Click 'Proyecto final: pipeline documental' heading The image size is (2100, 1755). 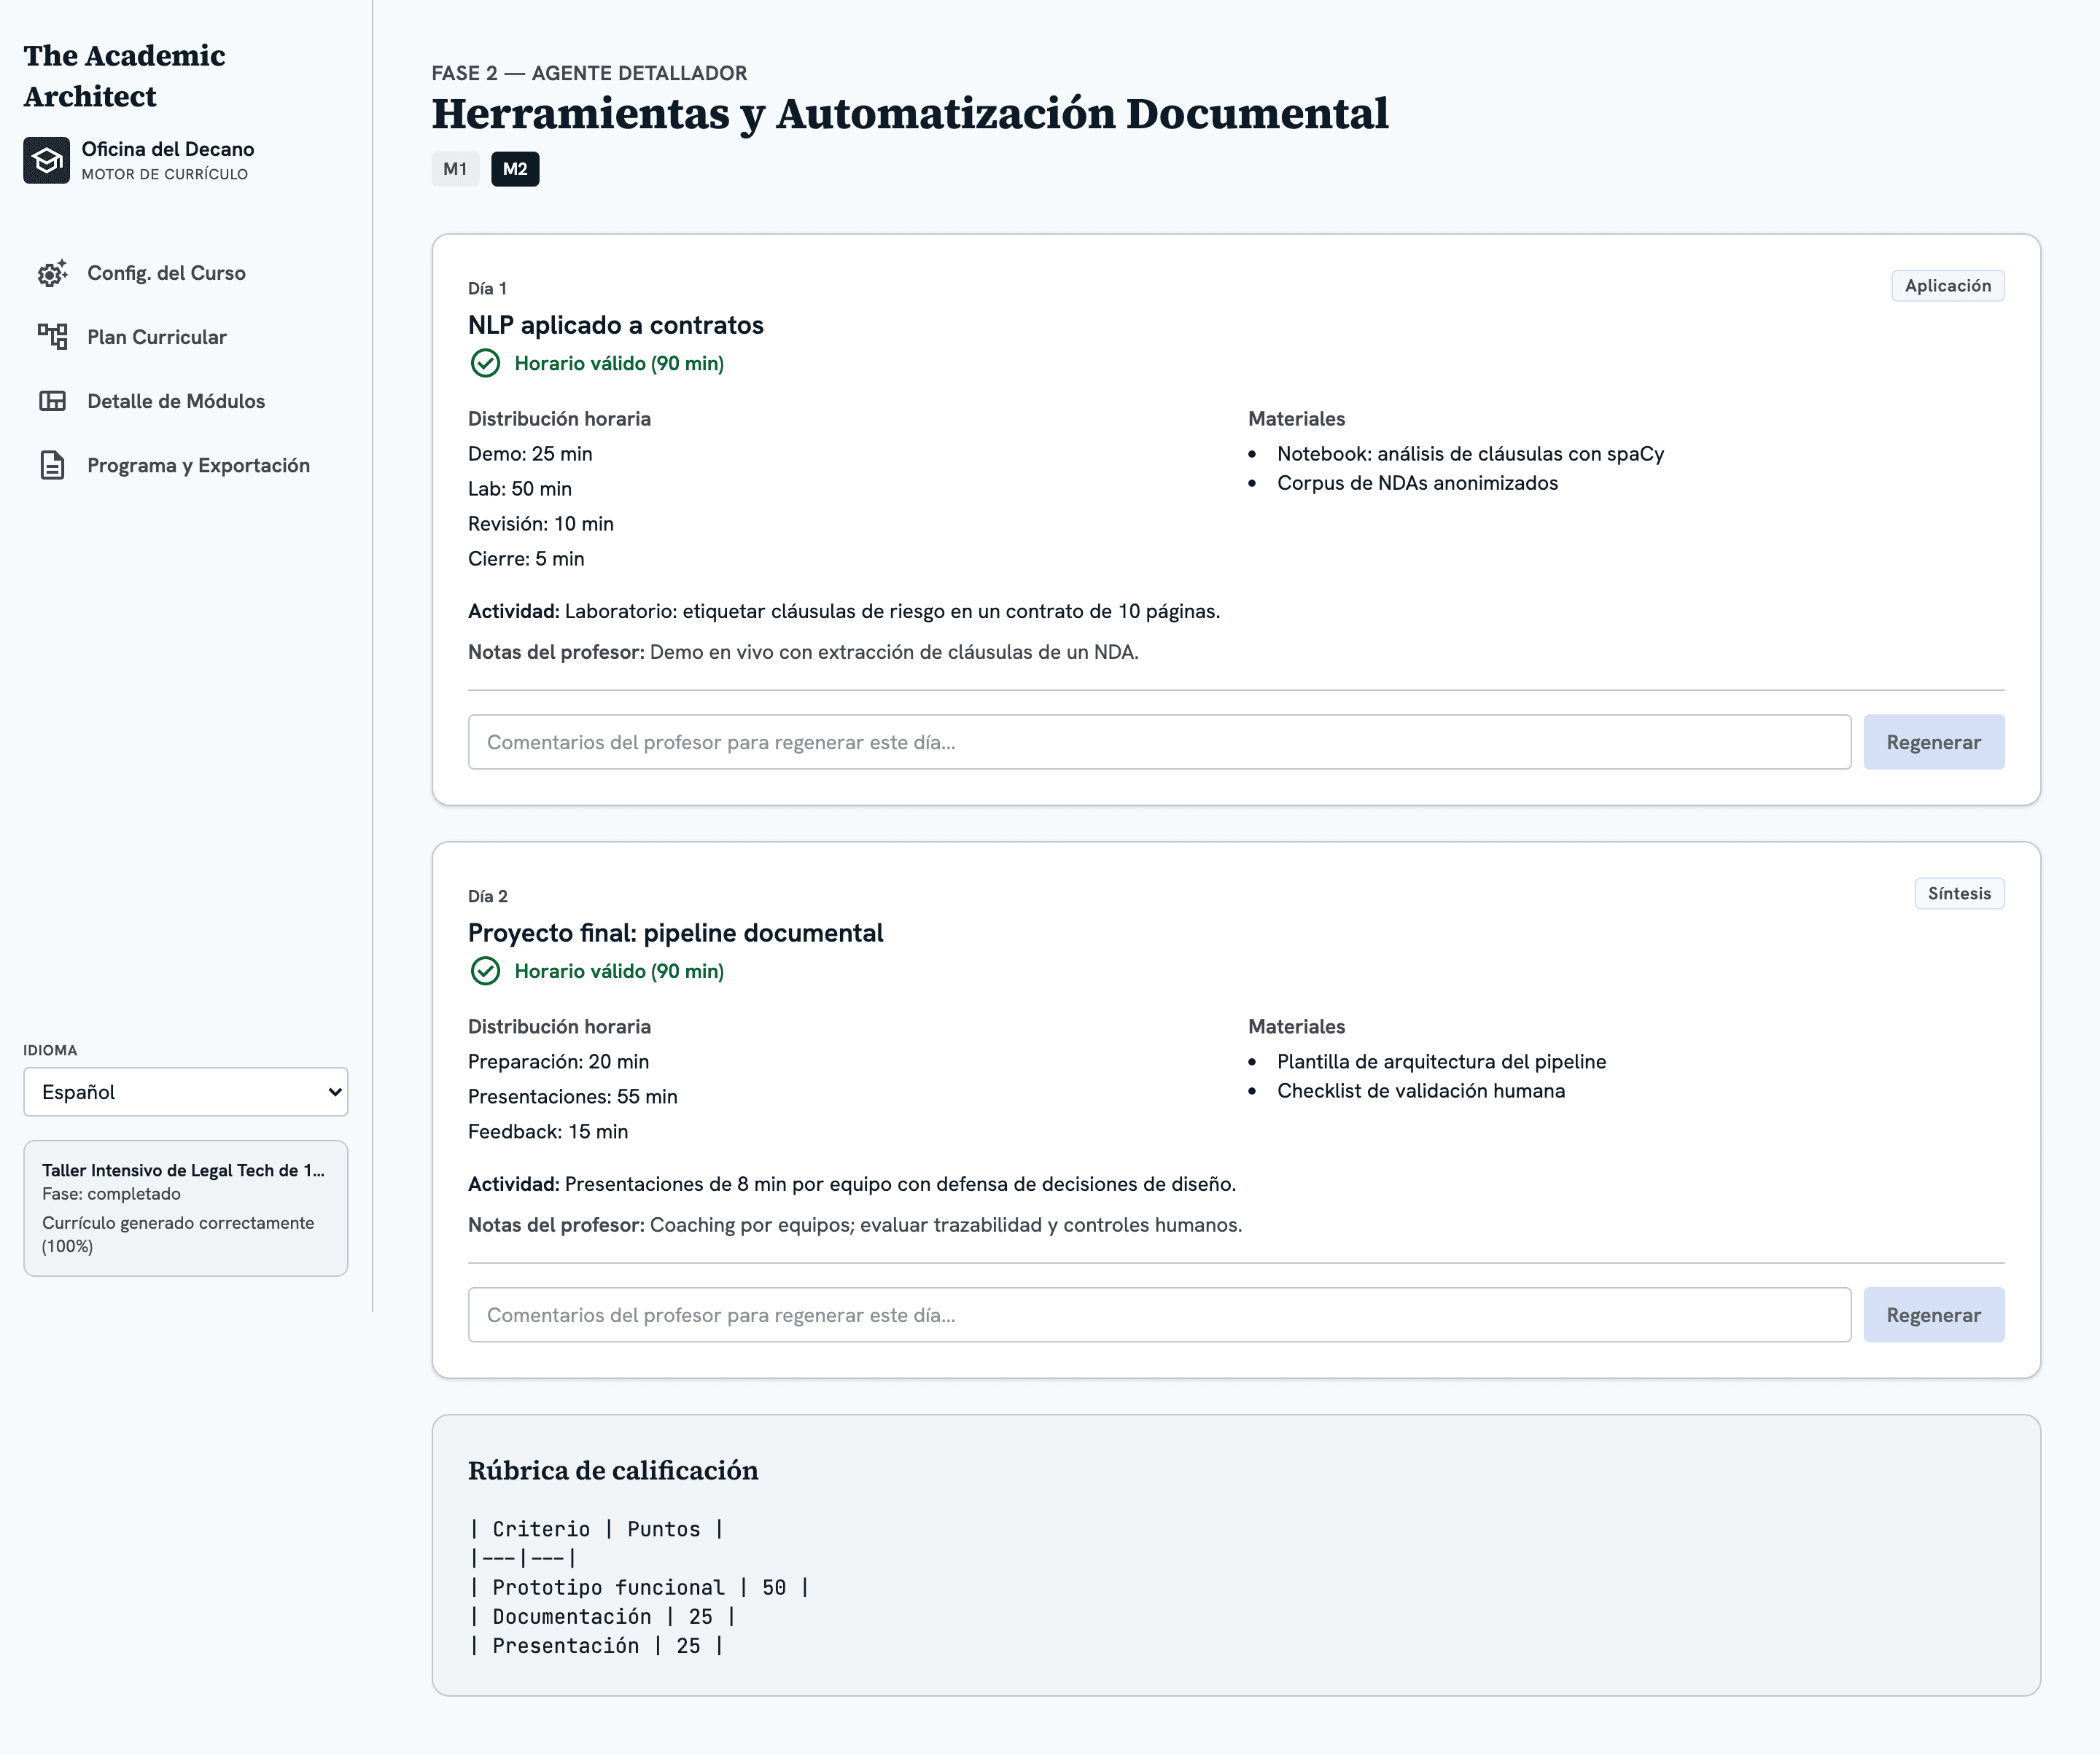pos(675,932)
